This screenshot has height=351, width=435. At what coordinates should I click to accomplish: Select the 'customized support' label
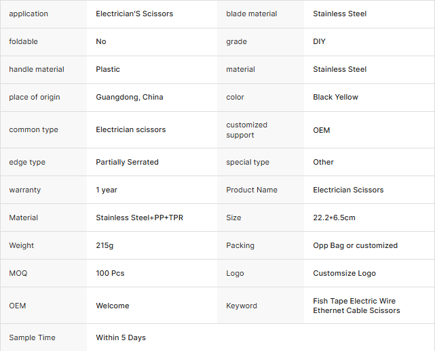coord(247,129)
